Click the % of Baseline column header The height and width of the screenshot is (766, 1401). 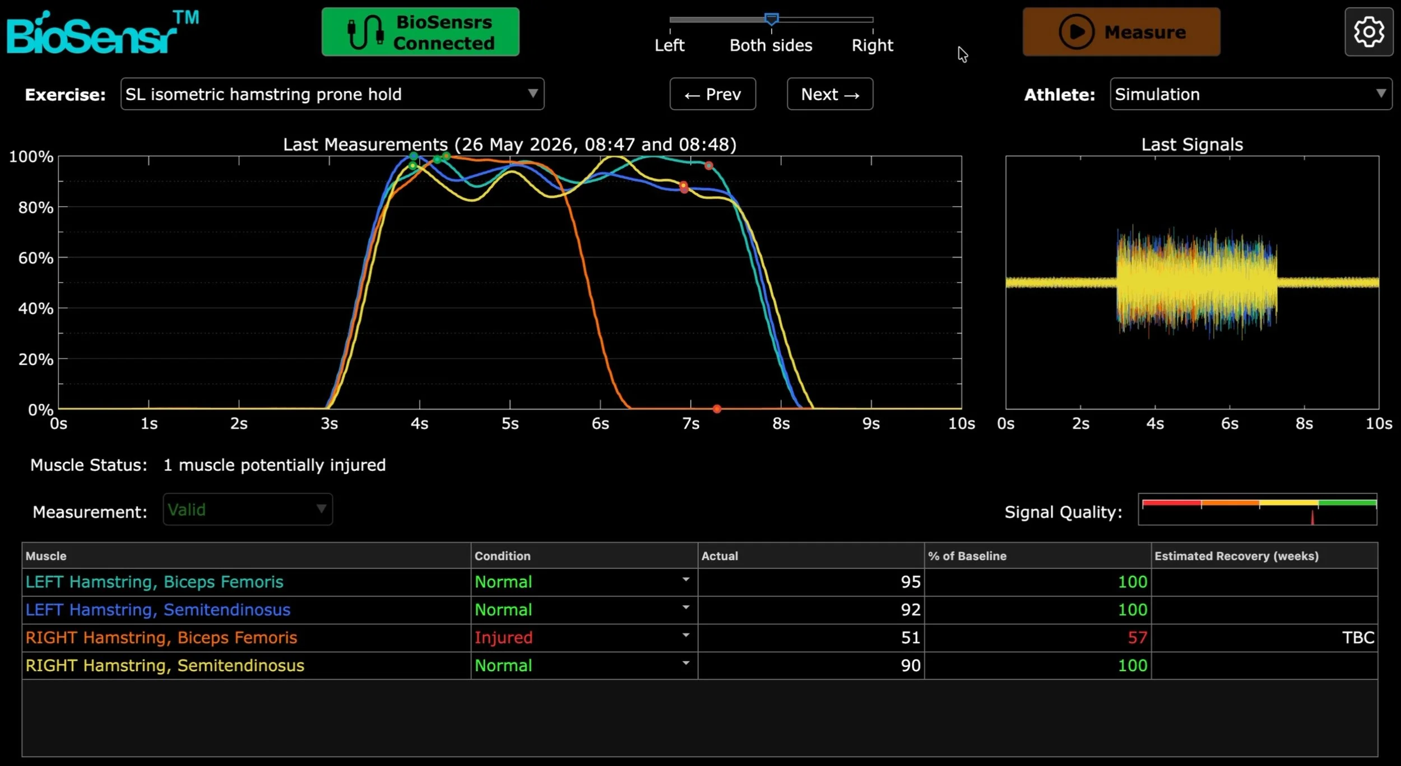tap(1038, 556)
